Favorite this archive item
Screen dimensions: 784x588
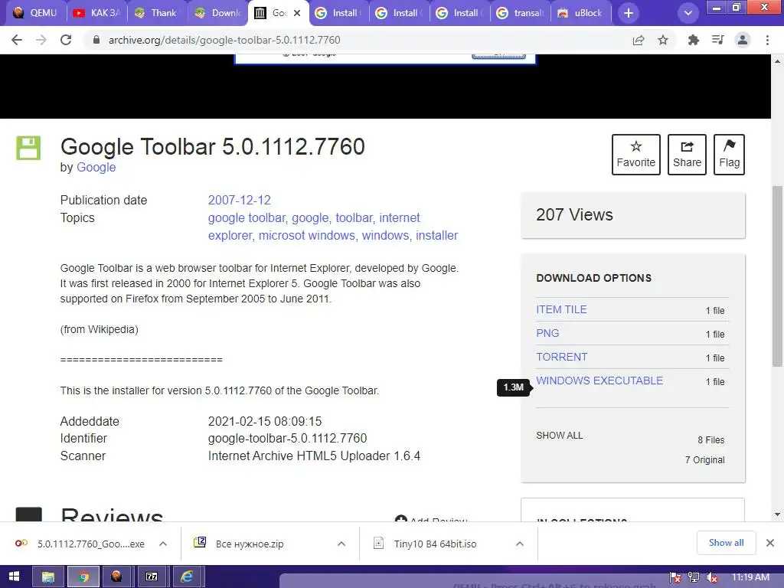point(636,155)
